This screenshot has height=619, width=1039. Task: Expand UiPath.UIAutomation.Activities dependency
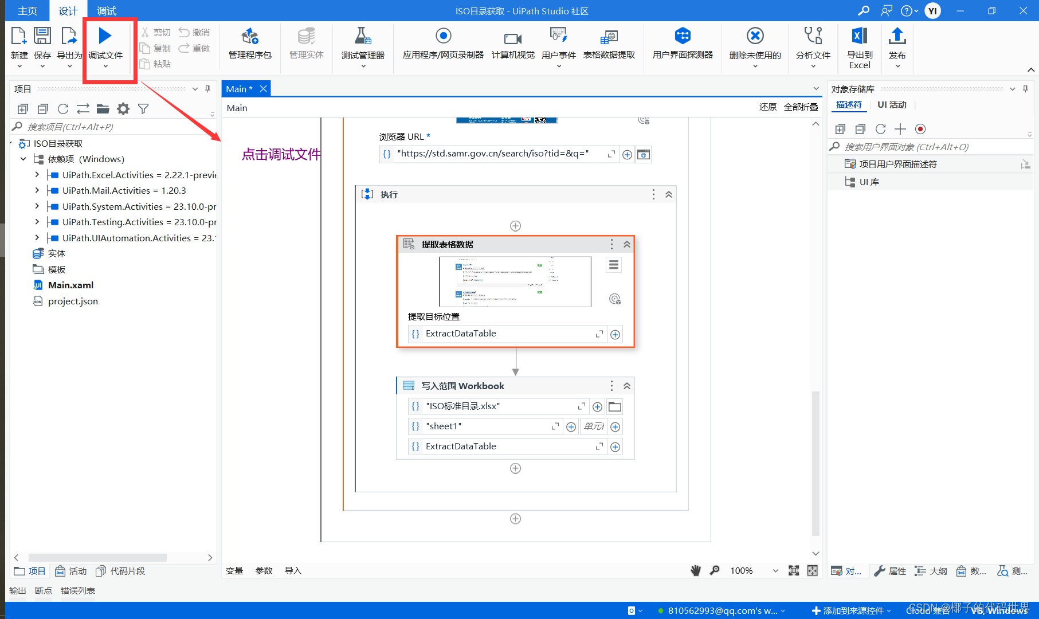37,238
